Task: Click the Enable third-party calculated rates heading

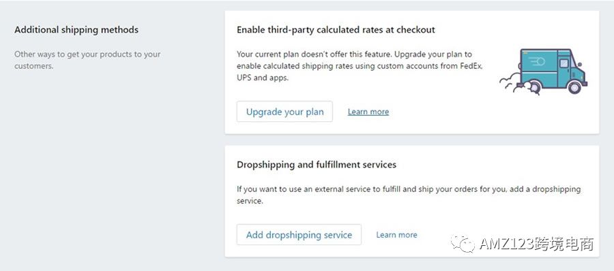Action: pyautogui.click(x=336, y=30)
